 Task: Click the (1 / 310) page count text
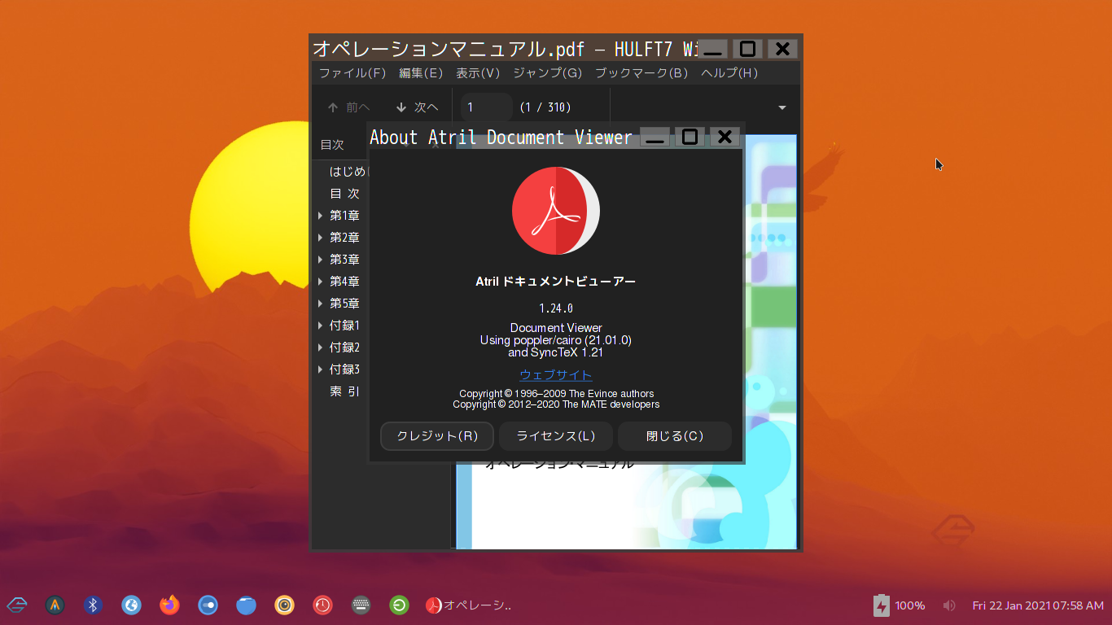coord(545,107)
